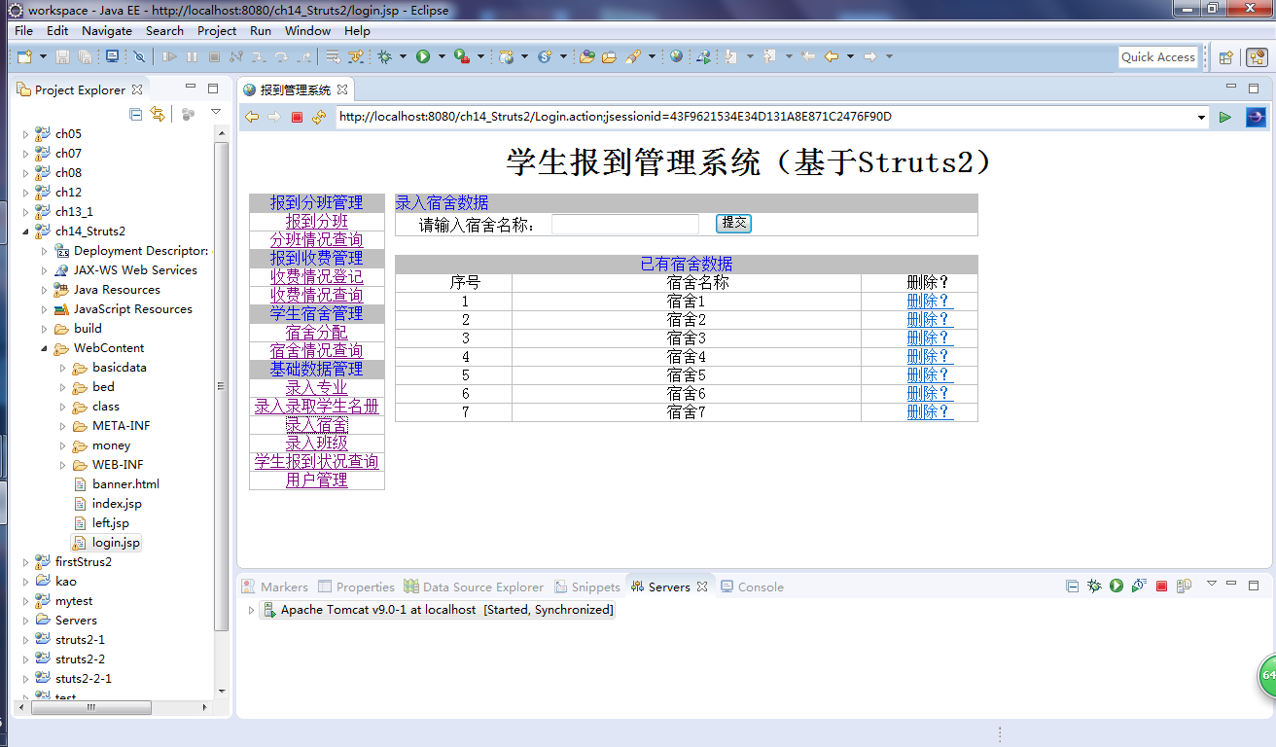Click the Properties tab

point(356,587)
